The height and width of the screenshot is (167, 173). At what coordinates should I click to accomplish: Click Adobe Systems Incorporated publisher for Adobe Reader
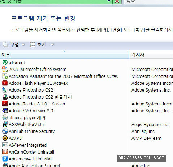pos(152,104)
